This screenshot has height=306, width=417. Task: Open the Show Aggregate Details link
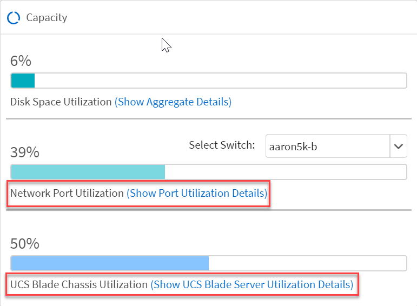click(173, 102)
